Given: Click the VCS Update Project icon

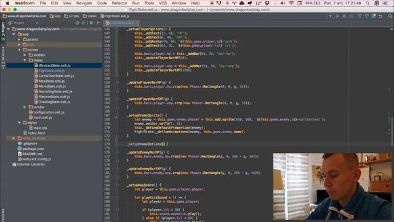Looking at the screenshot, I should (x=360, y=16).
